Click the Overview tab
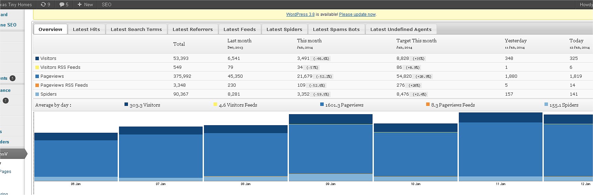 (x=50, y=29)
